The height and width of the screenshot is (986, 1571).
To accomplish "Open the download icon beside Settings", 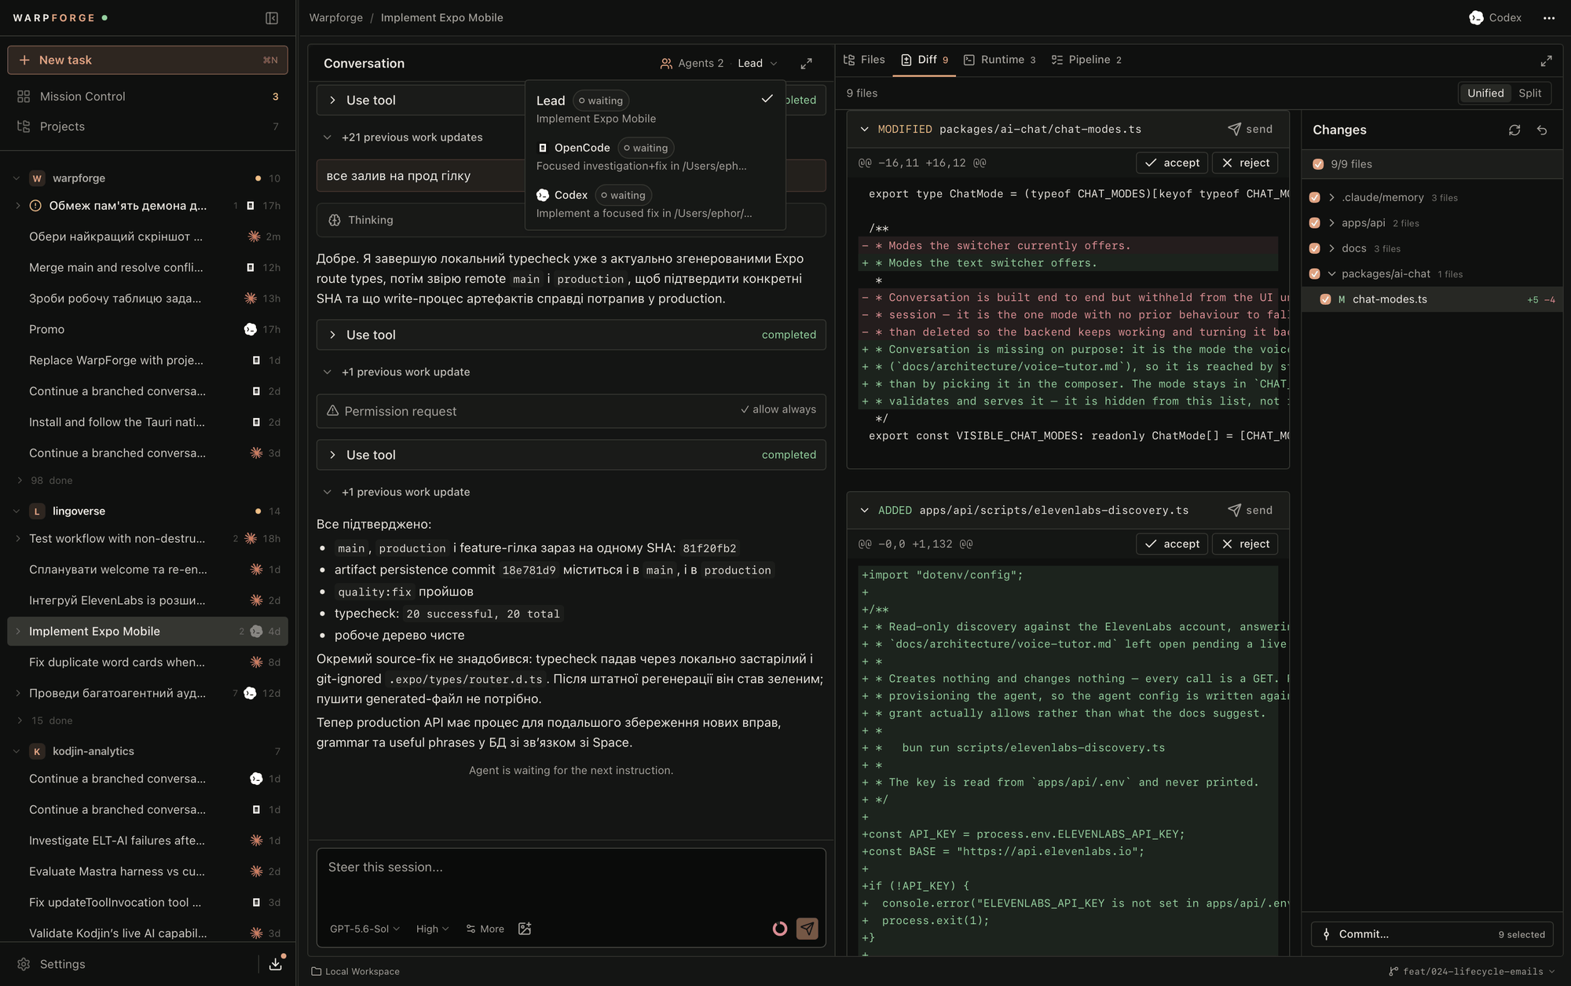I will click(x=276, y=964).
